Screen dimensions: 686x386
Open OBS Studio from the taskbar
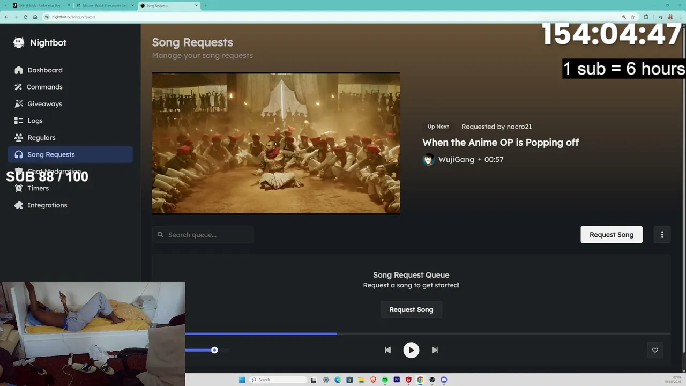point(432,380)
